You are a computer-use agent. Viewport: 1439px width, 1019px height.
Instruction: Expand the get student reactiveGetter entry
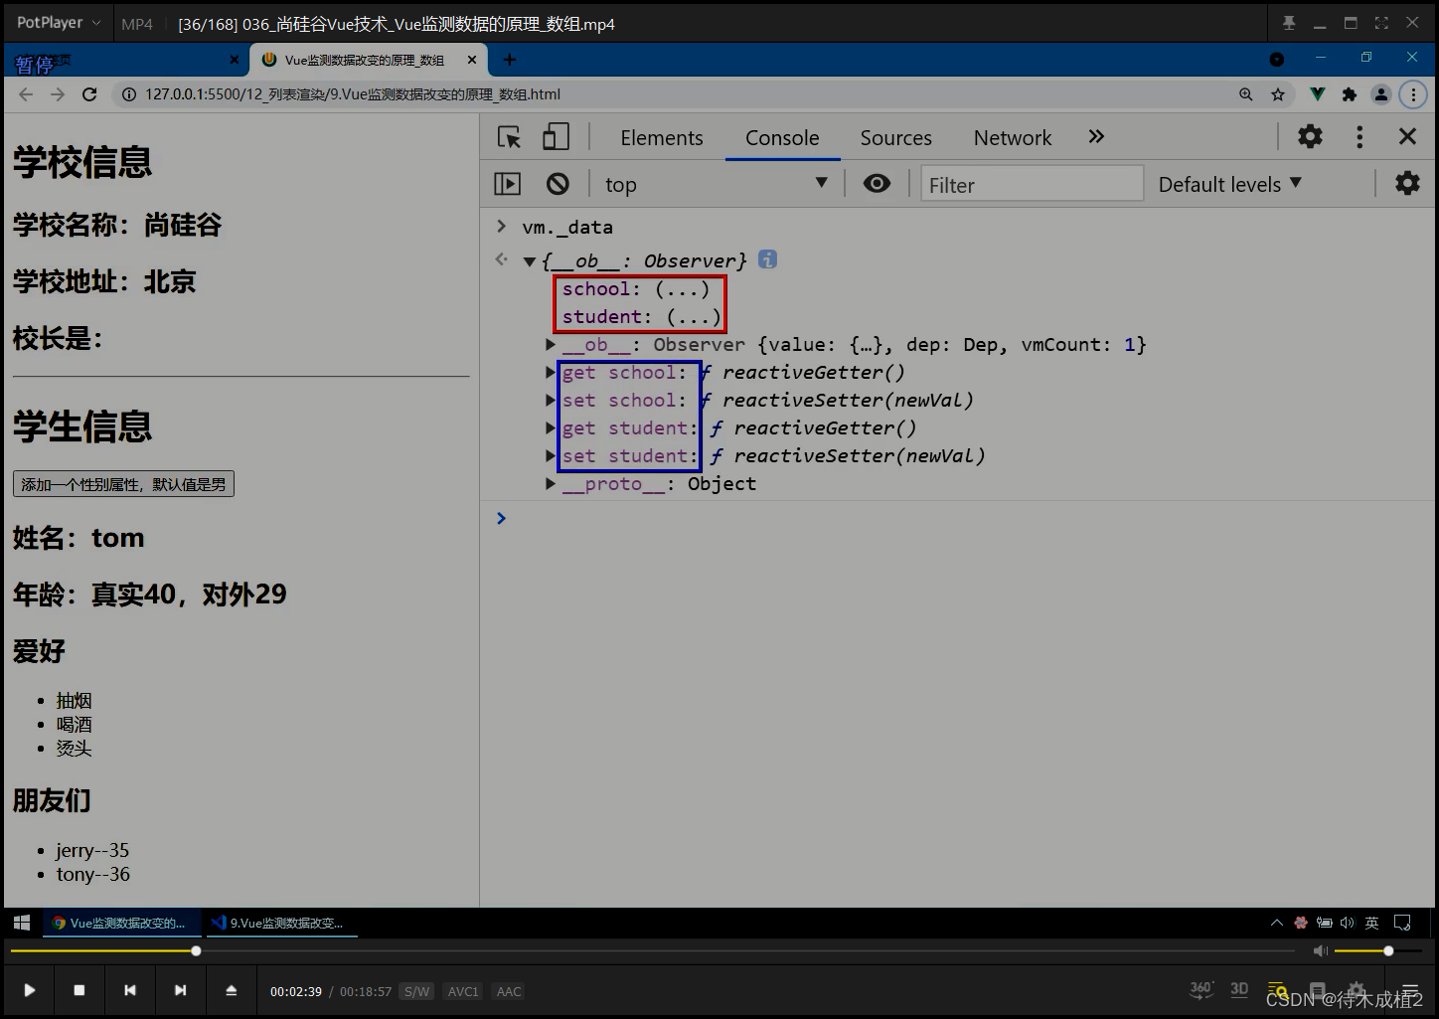point(551,428)
